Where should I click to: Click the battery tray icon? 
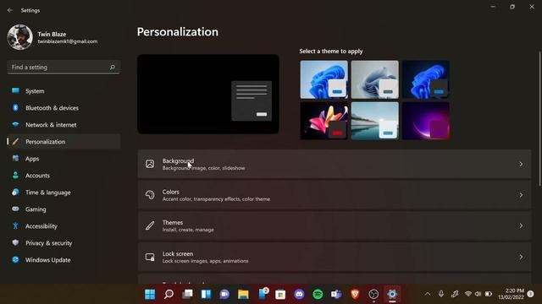click(489, 294)
